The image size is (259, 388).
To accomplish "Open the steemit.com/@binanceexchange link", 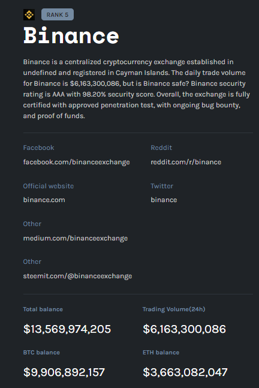I will (77, 276).
